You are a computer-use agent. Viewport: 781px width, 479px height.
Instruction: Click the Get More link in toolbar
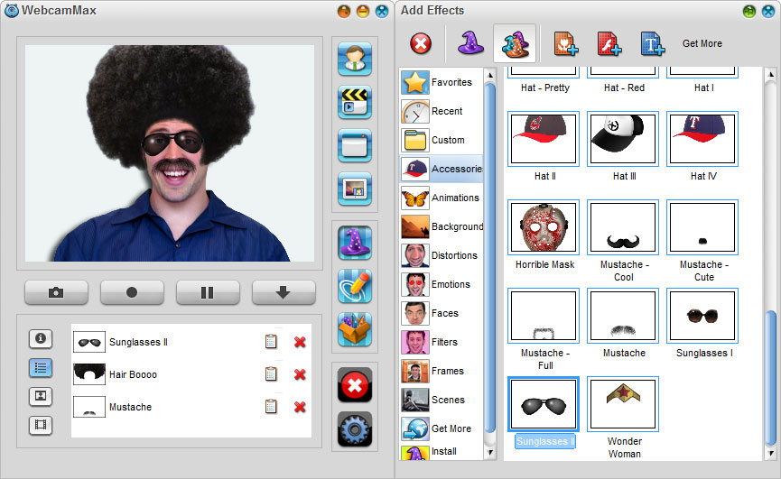702,43
